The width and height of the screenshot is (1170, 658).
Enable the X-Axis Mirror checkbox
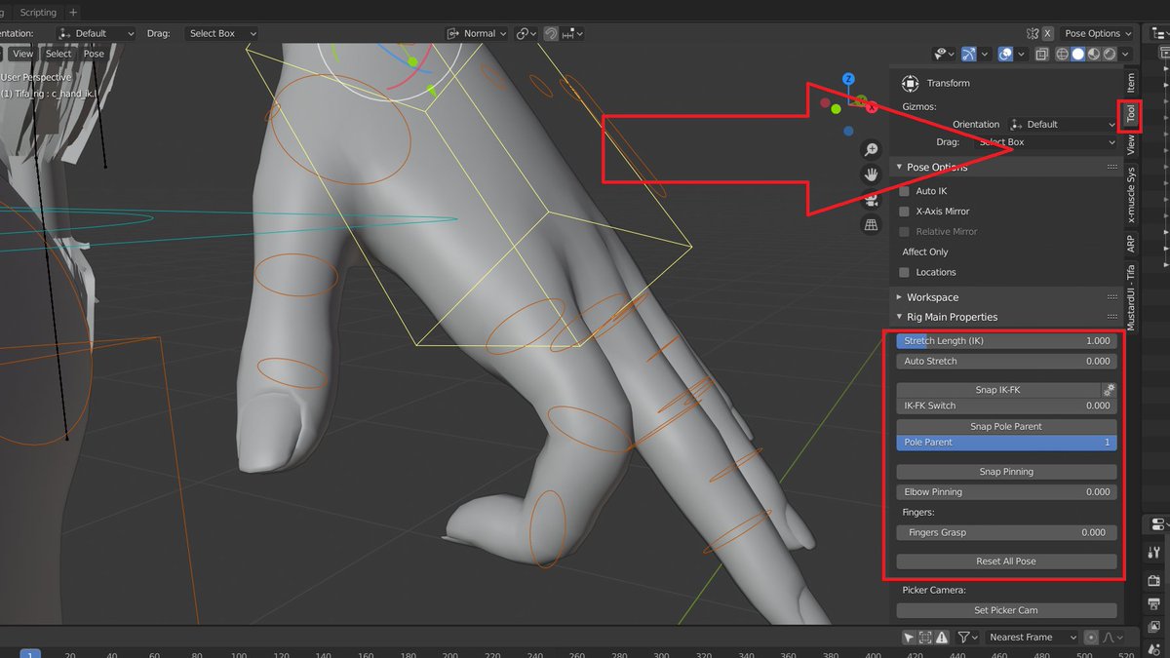coord(905,212)
